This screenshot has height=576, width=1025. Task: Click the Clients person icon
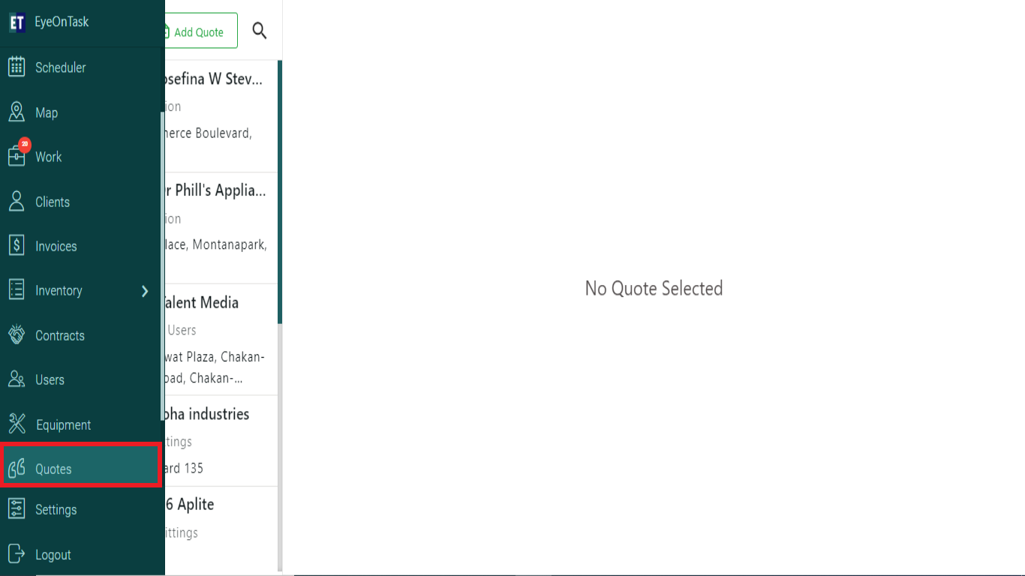[x=17, y=201]
